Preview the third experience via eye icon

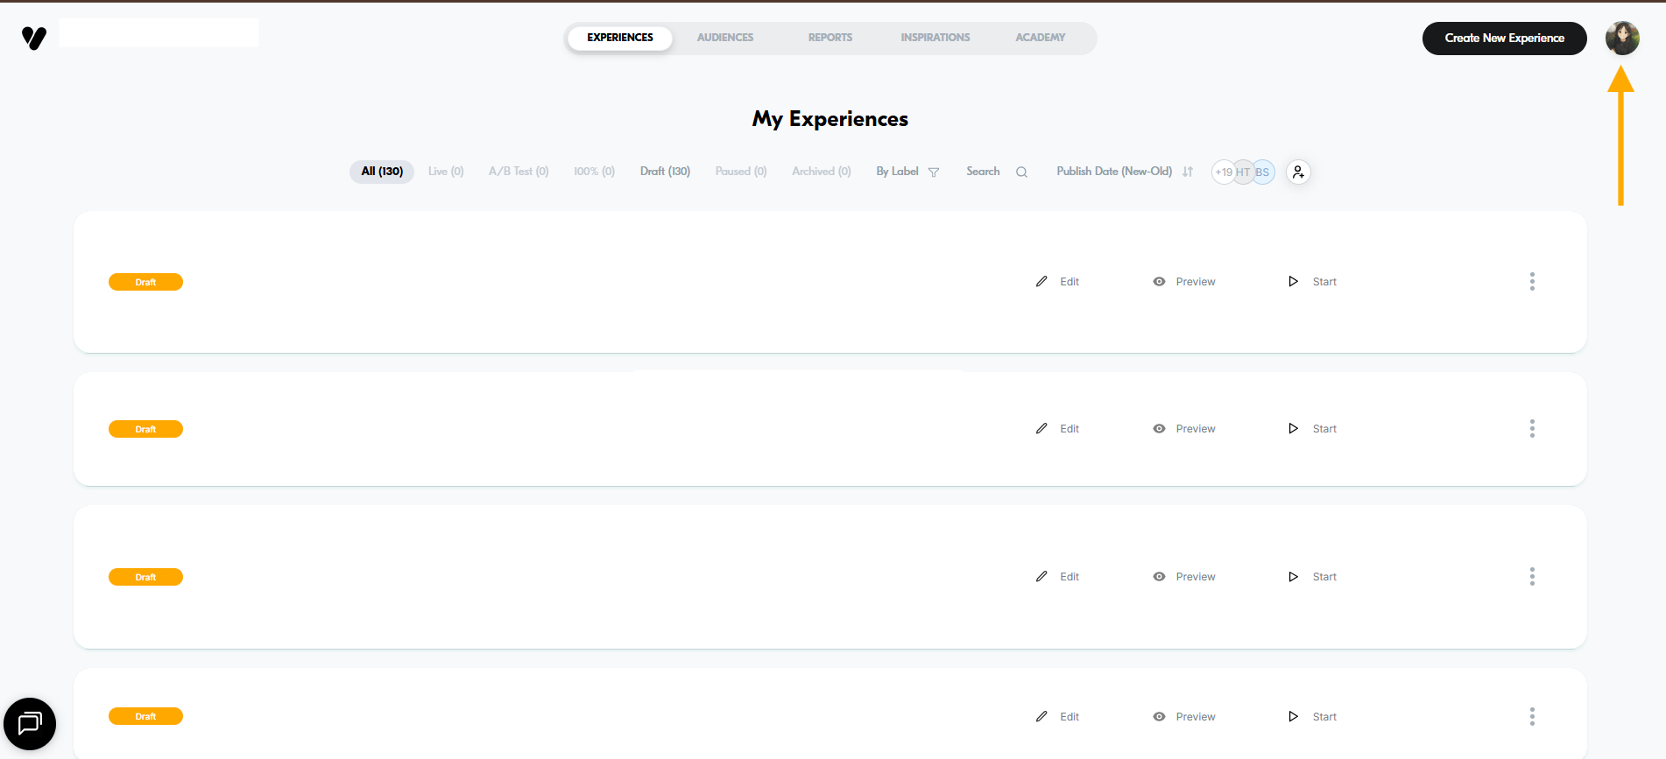[1159, 577]
